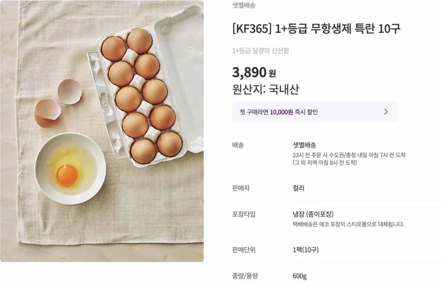Screen dimensions: 443x287
Task: Click the 택배배송 eco packaging note
Action: coord(348,224)
